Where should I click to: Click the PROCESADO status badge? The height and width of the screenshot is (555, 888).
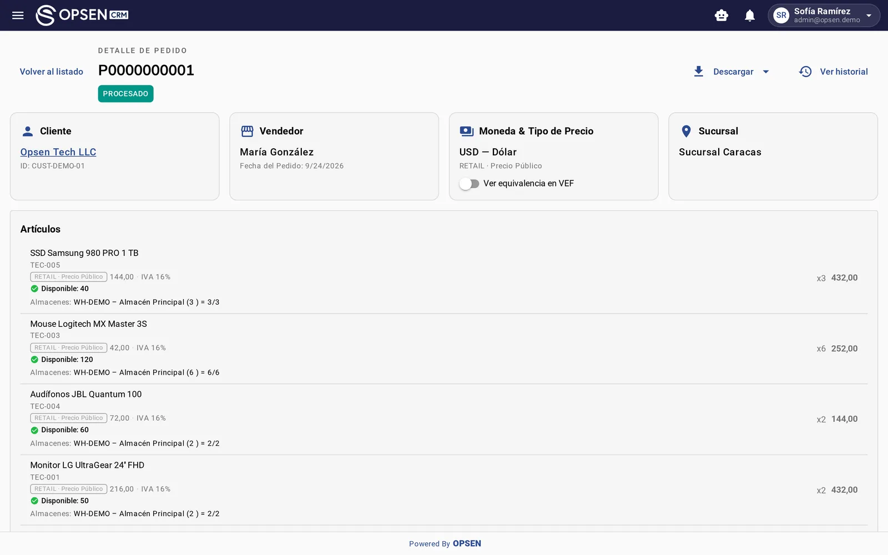pos(125,94)
